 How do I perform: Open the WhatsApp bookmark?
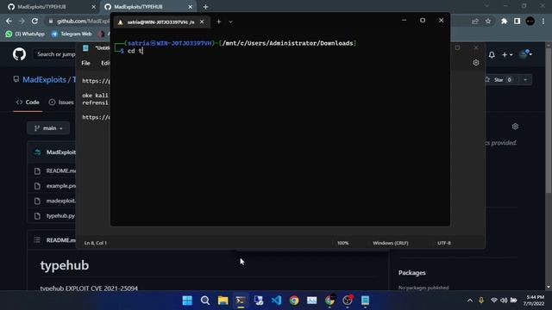(x=25, y=34)
